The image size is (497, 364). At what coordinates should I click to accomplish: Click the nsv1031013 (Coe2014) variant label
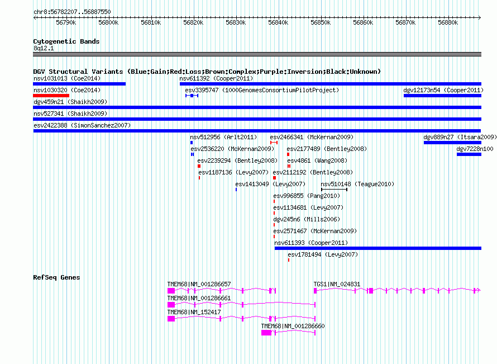(x=67, y=78)
